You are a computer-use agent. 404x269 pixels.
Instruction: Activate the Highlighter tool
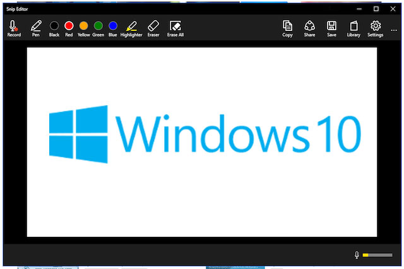[x=131, y=28]
